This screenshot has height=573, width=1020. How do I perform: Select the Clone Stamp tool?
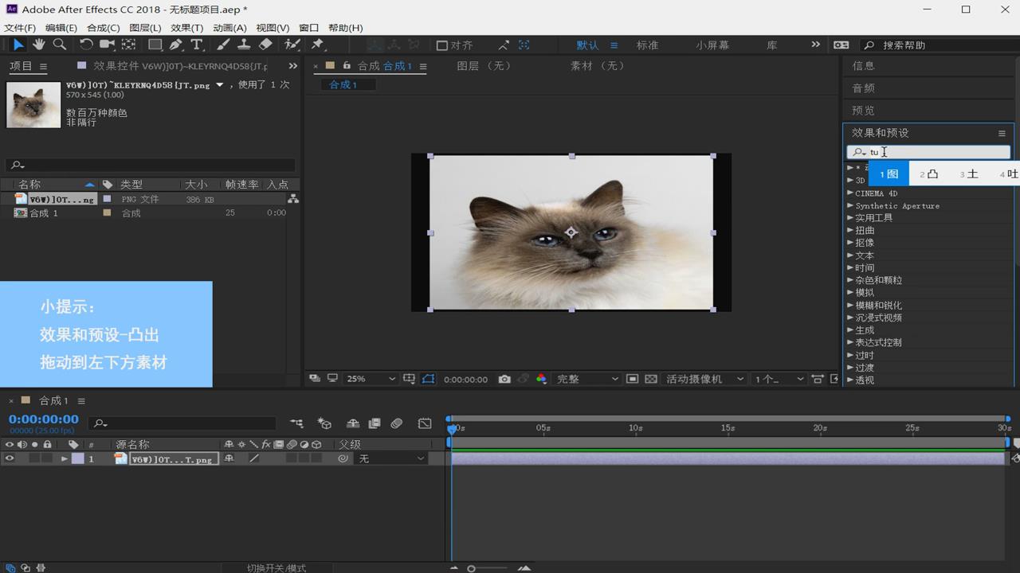245,45
